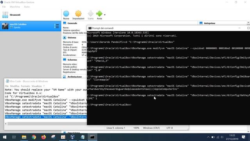This screenshot has height=141, width=250.
Task: Switch to Command Prompt taskbar icon
Action: pyautogui.click(x=92, y=137)
